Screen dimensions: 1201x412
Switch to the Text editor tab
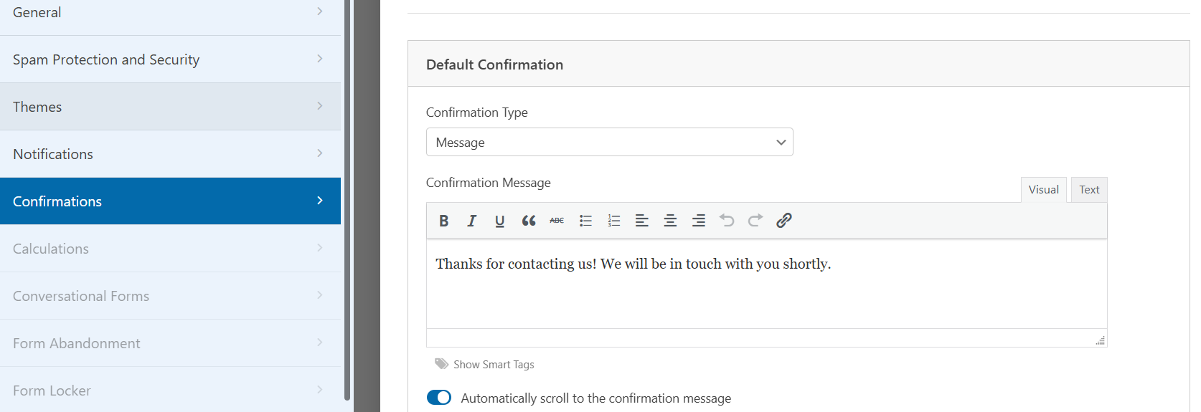[x=1089, y=190]
